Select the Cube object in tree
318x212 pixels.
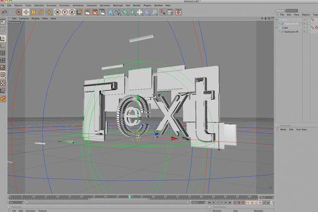(x=285, y=28)
